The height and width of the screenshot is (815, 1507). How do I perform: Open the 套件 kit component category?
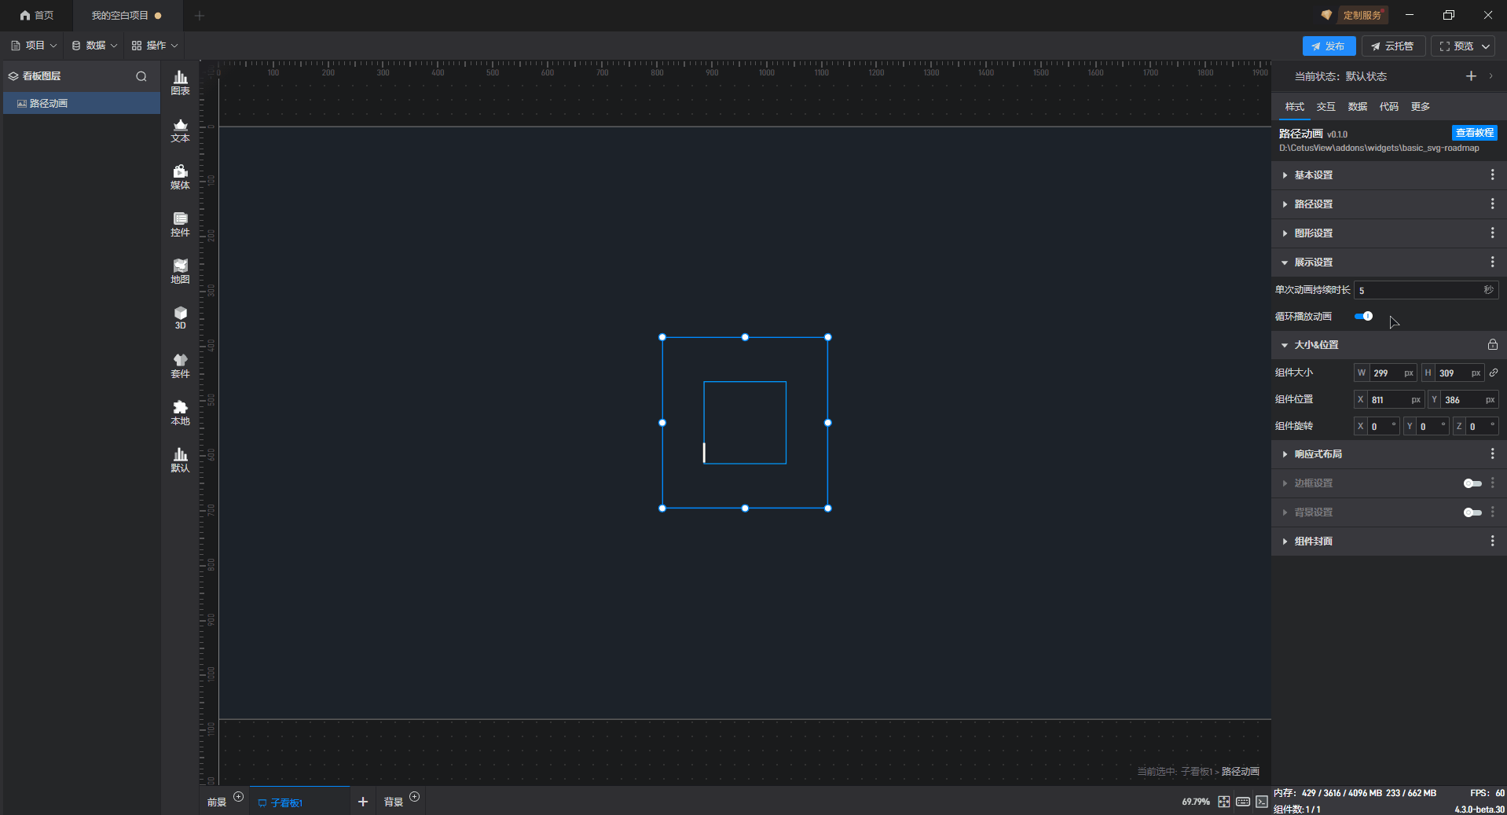tap(180, 365)
